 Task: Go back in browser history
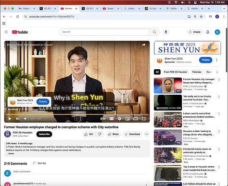click(x=4, y=17)
